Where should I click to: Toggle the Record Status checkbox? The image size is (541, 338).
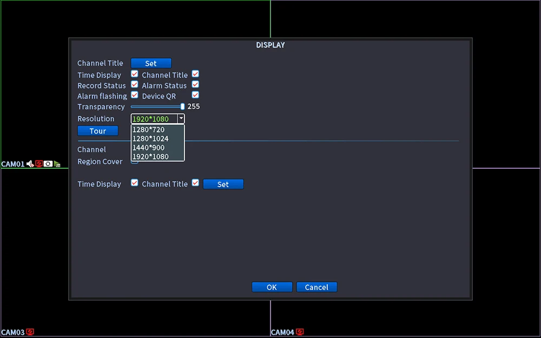(x=135, y=84)
